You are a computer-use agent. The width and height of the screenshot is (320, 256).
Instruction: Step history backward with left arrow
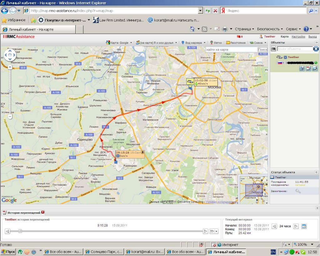tap(7, 231)
